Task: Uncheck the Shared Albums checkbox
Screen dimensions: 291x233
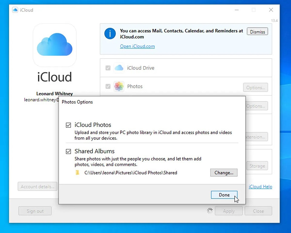Action: click(68, 152)
